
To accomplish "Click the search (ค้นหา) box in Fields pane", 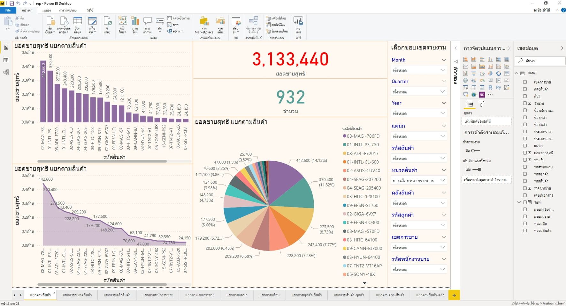I will tap(540, 61).
